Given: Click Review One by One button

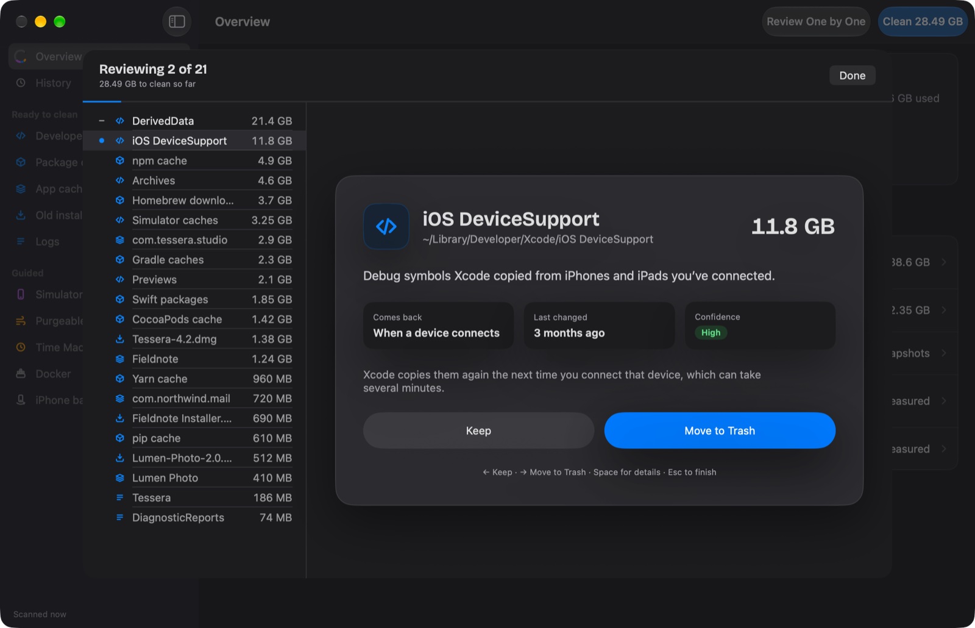Looking at the screenshot, I should [x=815, y=21].
